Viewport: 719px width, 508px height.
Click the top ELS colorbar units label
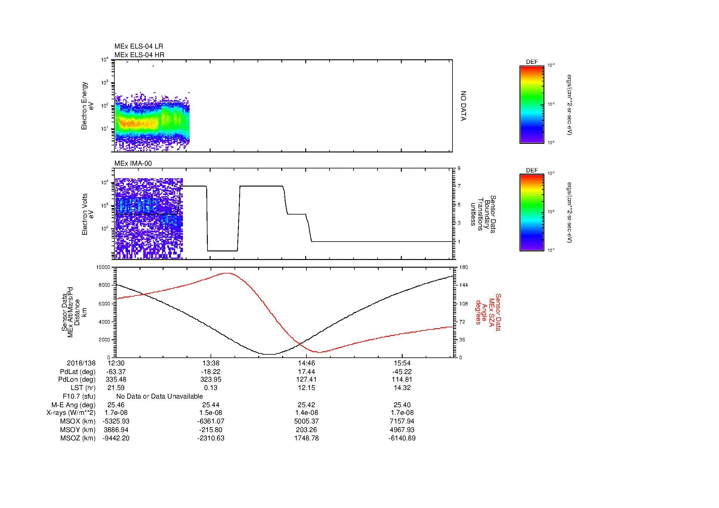570,104
